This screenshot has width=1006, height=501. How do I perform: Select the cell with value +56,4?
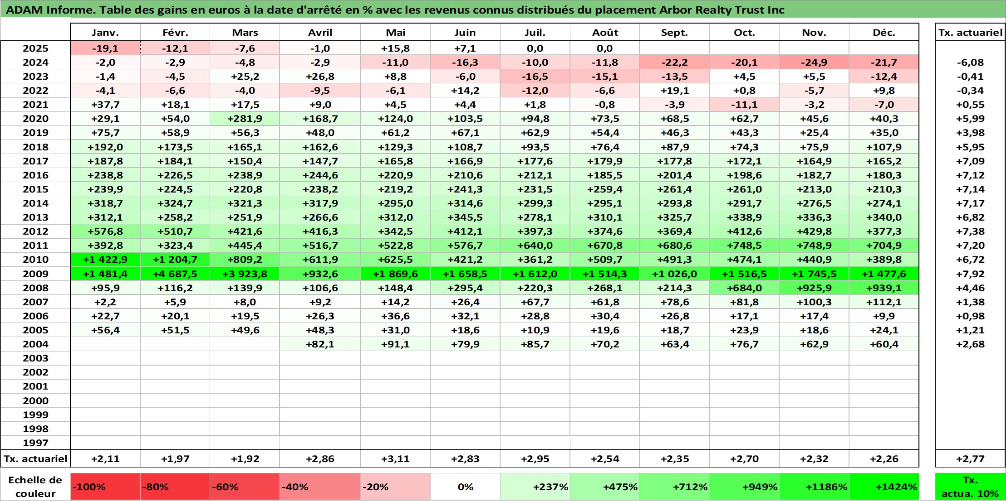point(105,330)
